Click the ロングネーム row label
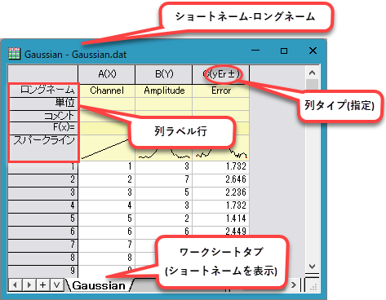386x300 pixels. click(43, 90)
